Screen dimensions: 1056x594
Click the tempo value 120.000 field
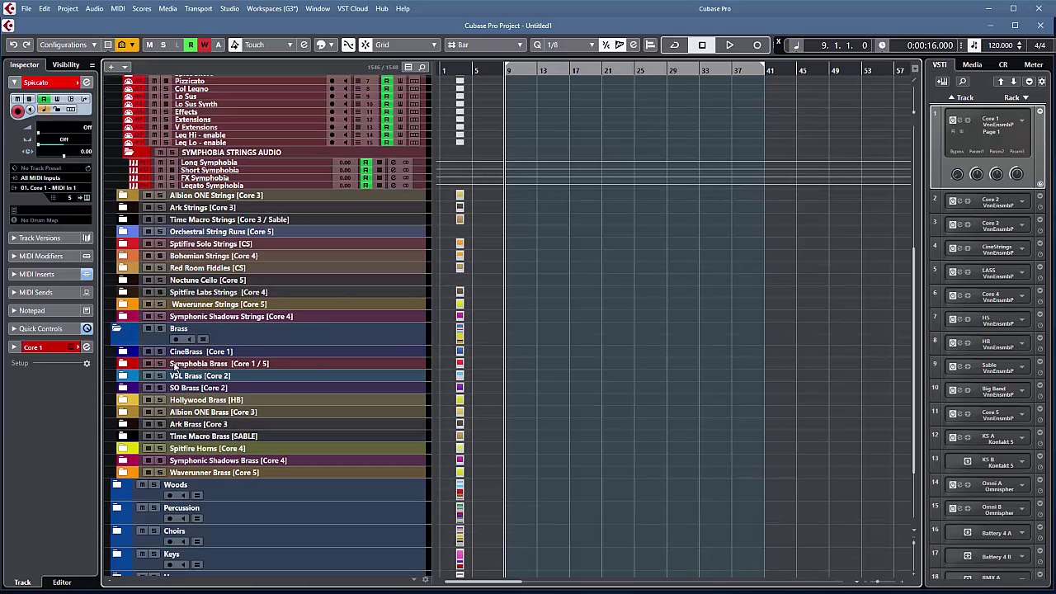(1000, 45)
